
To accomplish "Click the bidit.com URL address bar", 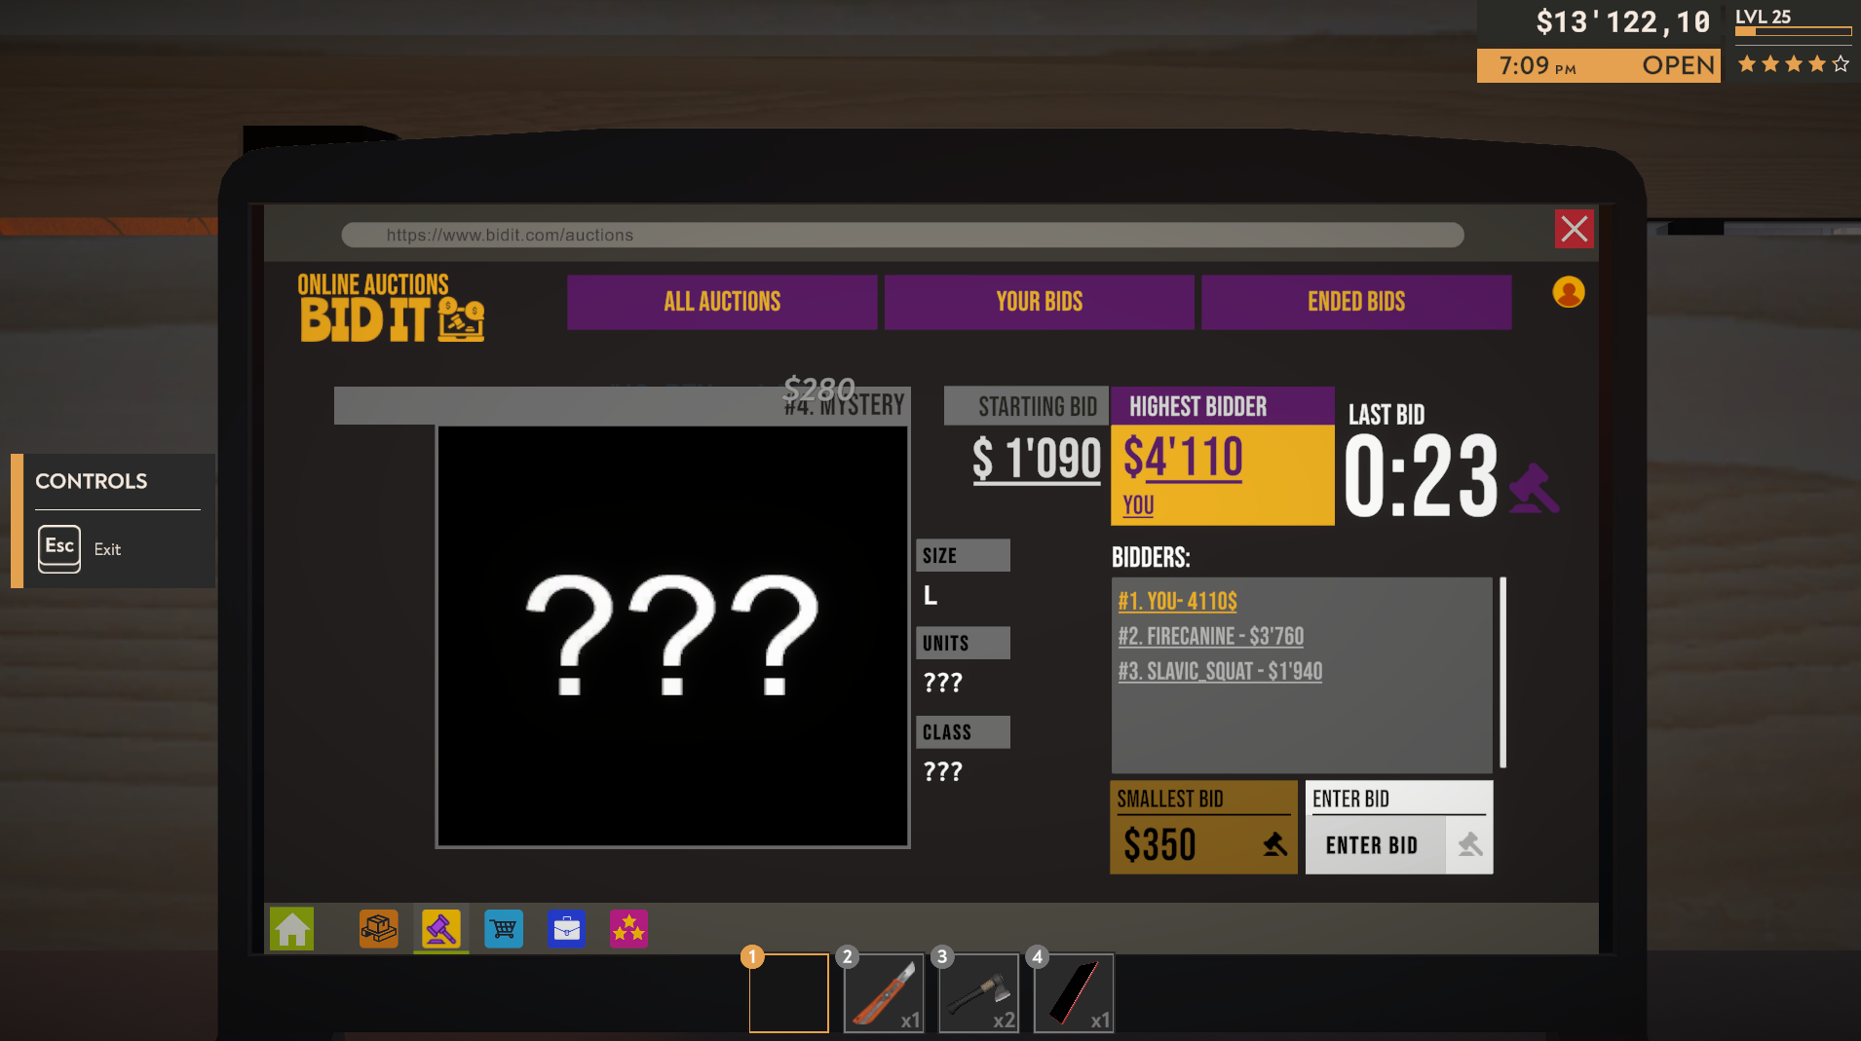I will coord(902,235).
